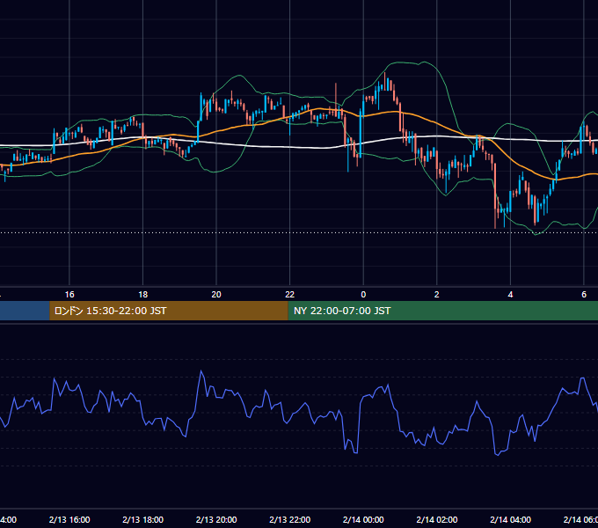Click the 18 hour axis label
Viewport: 598px width, 528px height.
(143, 295)
